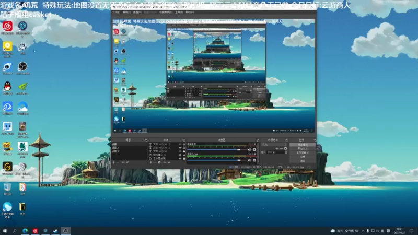This screenshot has height=235, width=418.
Task: Mute the mic/aux speaker icon
Action: coord(250,160)
